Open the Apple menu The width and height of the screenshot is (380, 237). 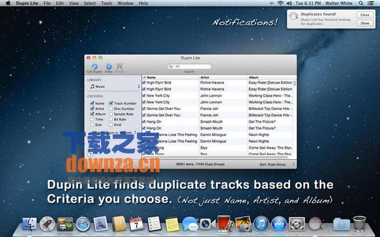click(x=8, y=3)
